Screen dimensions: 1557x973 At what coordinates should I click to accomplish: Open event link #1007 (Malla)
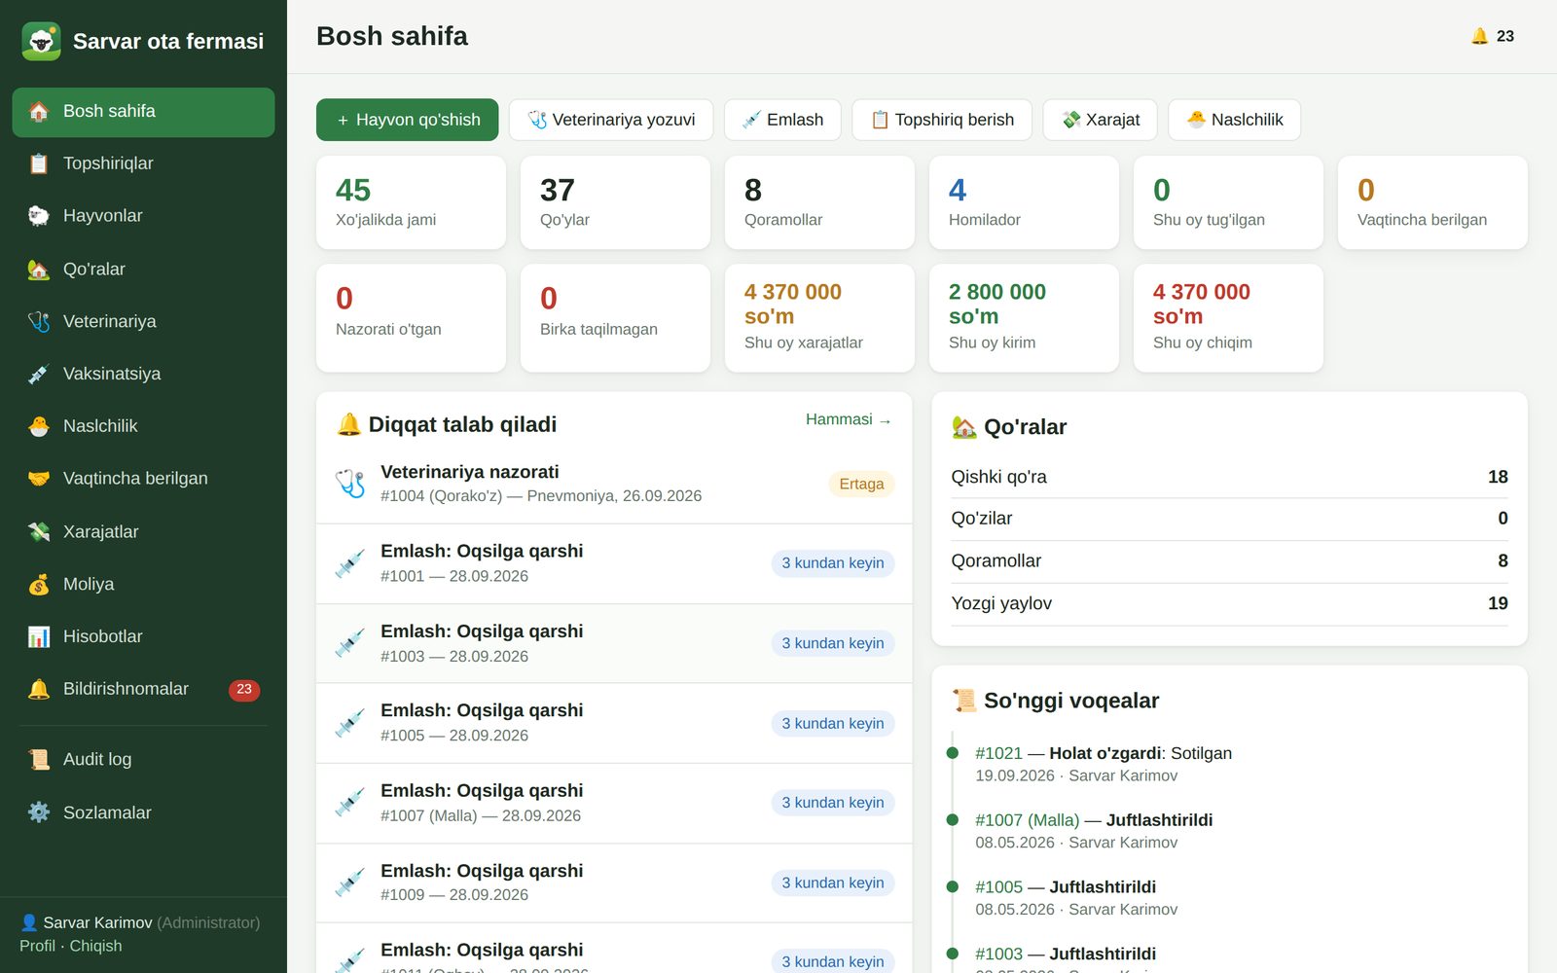tap(1028, 820)
